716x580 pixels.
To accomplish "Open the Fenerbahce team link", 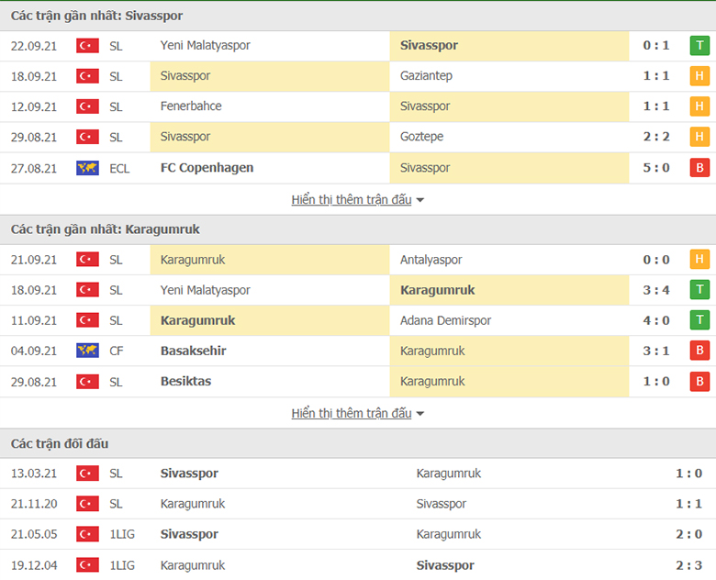I will click(190, 106).
